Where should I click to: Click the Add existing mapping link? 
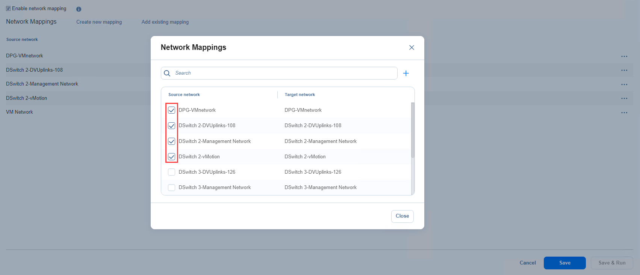(x=165, y=22)
